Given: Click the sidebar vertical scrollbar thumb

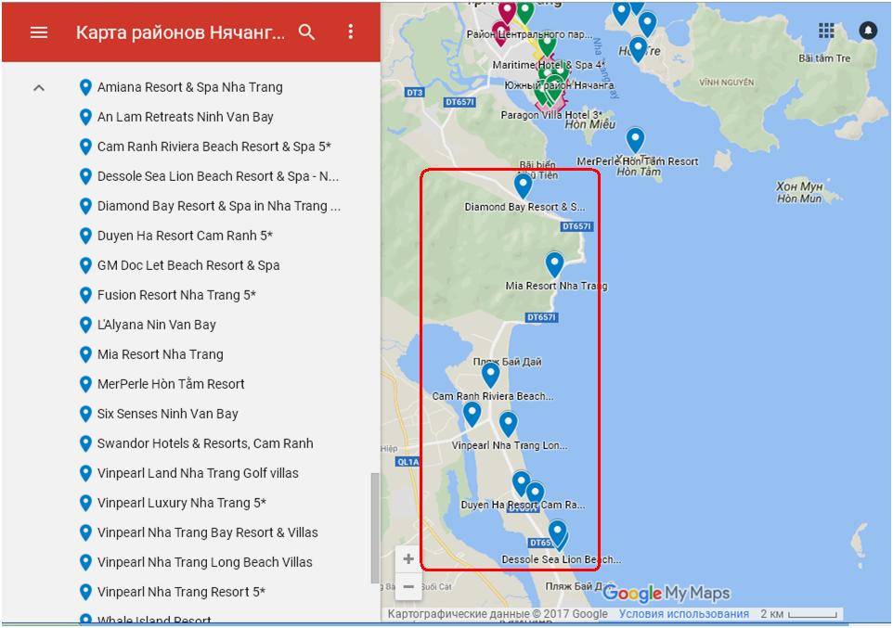Looking at the screenshot, I should tap(374, 529).
